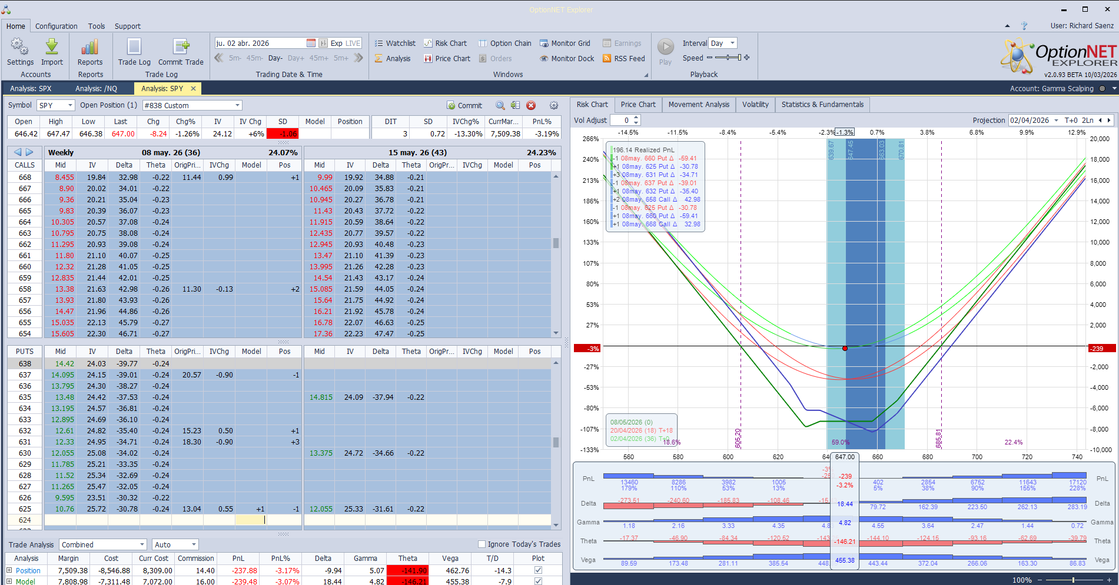Adjust the playback Speed slider
This screenshot has width=1119, height=585.
pyautogui.click(x=729, y=58)
